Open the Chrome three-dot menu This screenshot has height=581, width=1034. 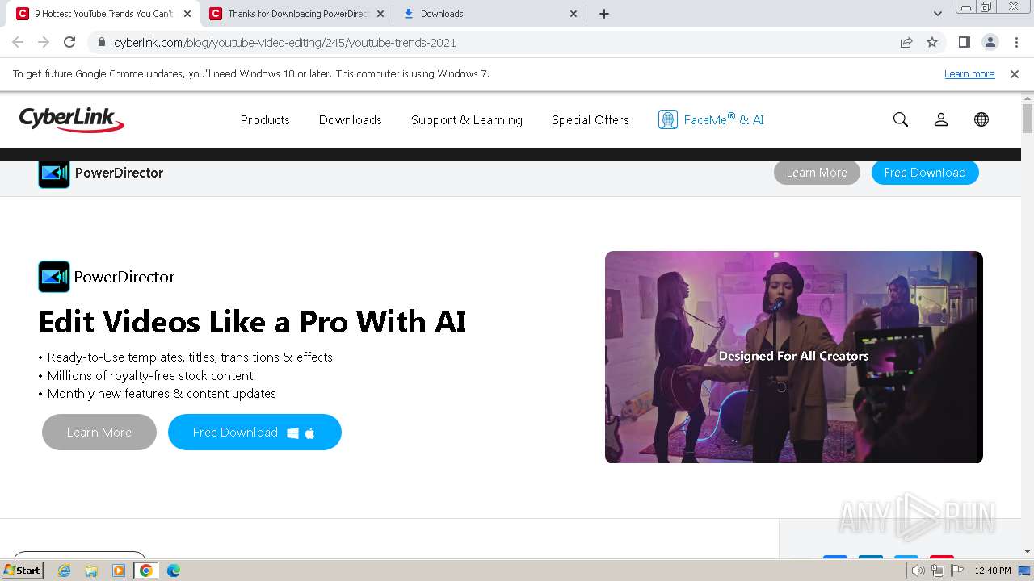(x=1016, y=42)
